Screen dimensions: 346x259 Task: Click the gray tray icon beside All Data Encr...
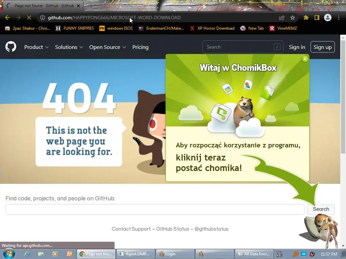point(279,254)
